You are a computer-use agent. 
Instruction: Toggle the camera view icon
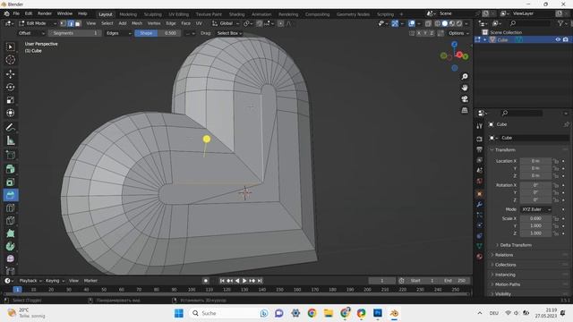465,99
